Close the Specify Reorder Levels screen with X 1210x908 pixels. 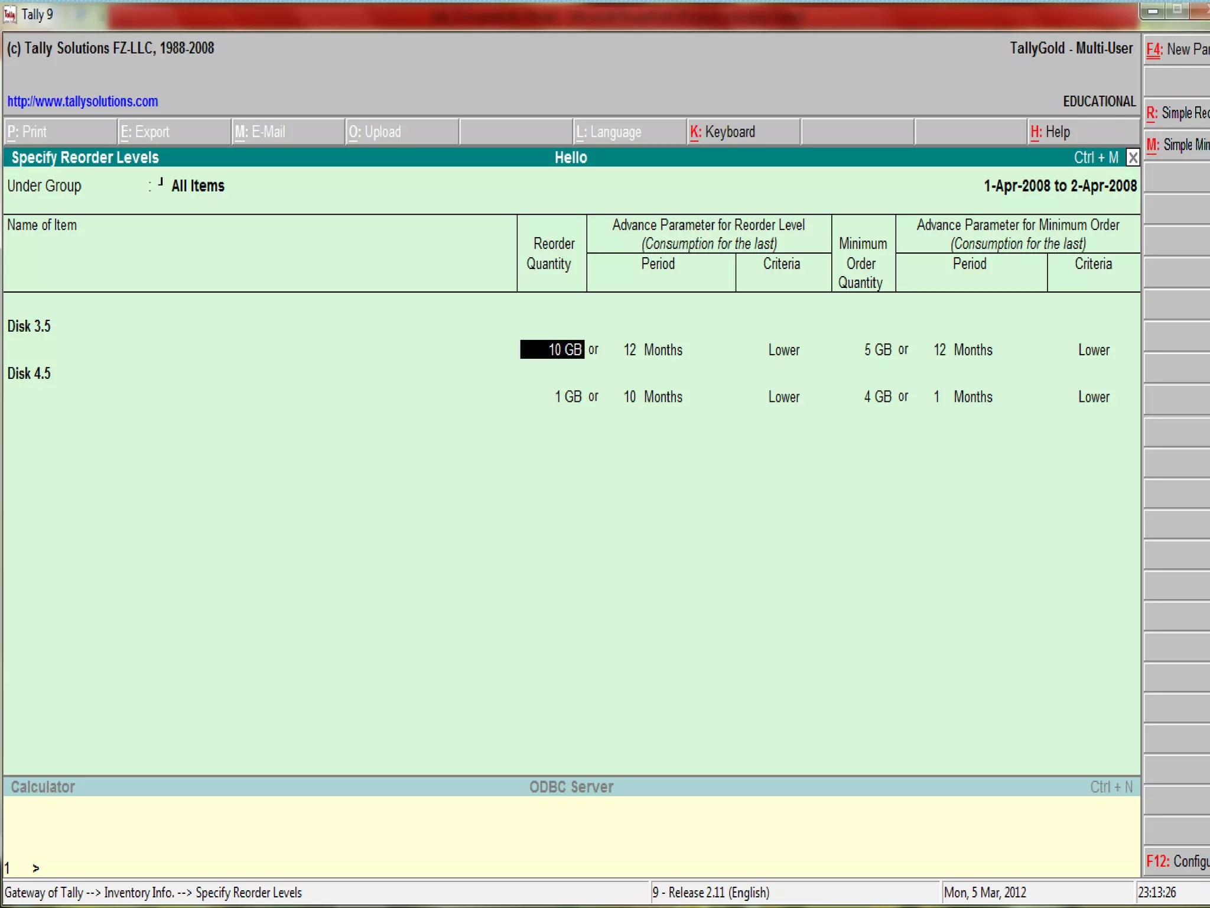(x=1133, y=158)
